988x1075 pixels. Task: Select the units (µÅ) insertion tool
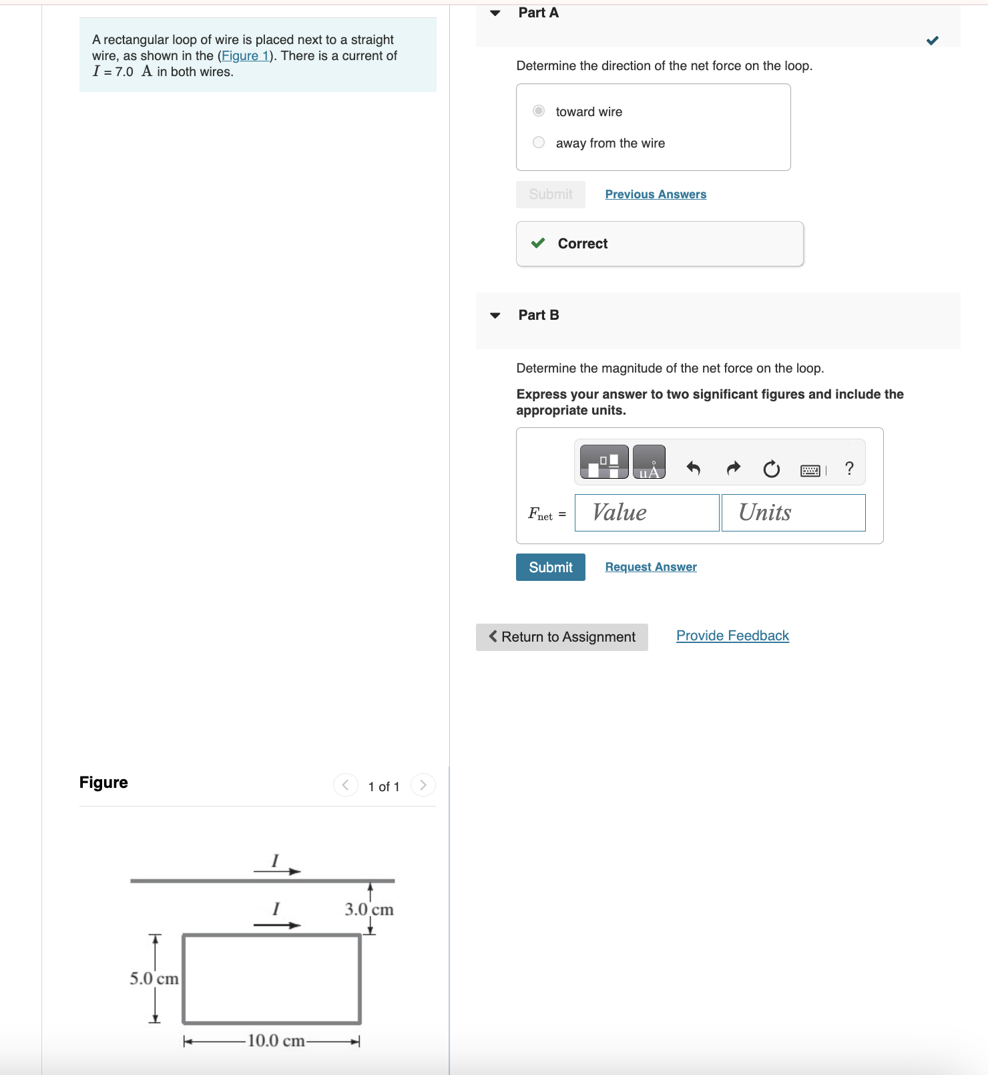[648, 461]
